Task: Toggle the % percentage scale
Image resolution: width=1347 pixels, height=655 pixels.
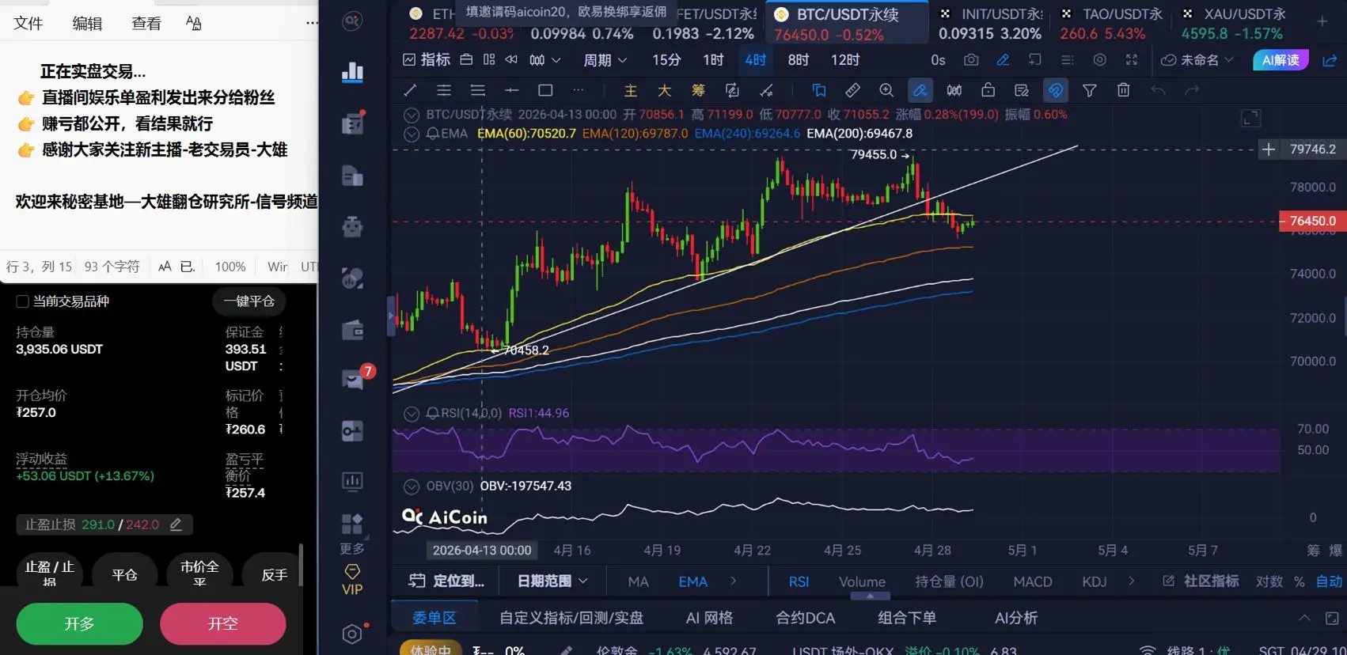Action: [x=1299, y=581]
